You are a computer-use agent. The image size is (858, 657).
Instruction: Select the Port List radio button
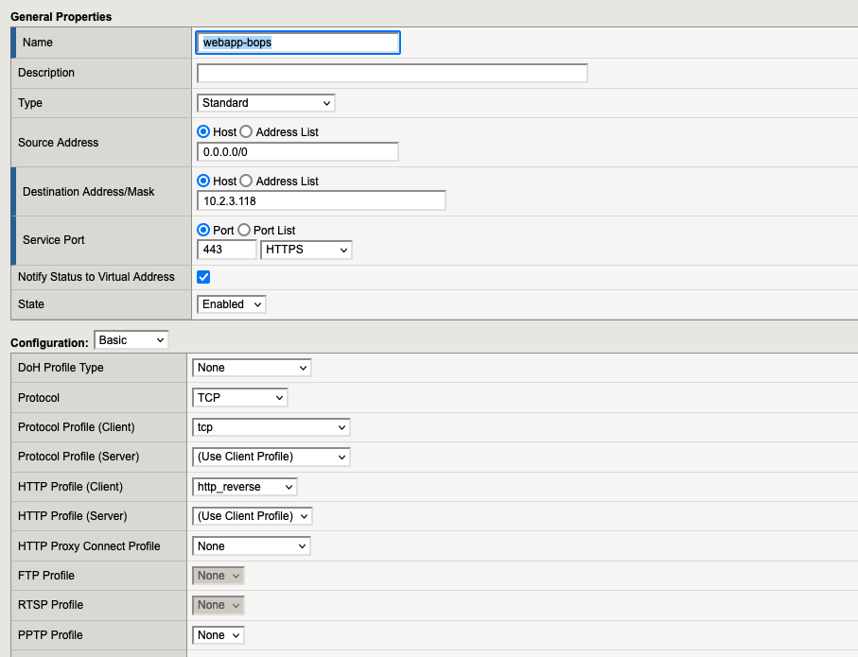tap(243, 230)
